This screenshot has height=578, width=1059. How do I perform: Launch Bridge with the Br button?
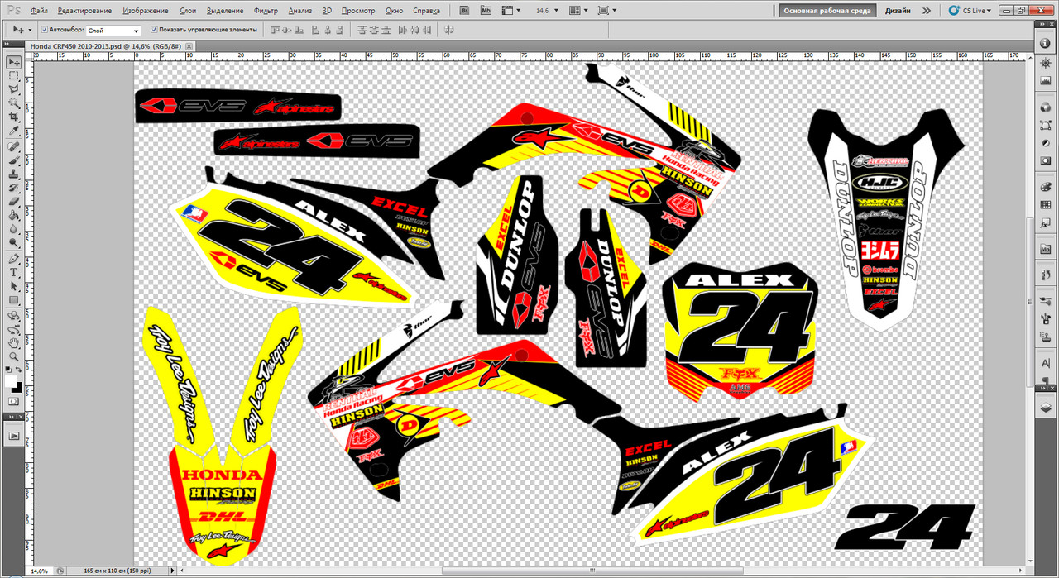[464, 11]
